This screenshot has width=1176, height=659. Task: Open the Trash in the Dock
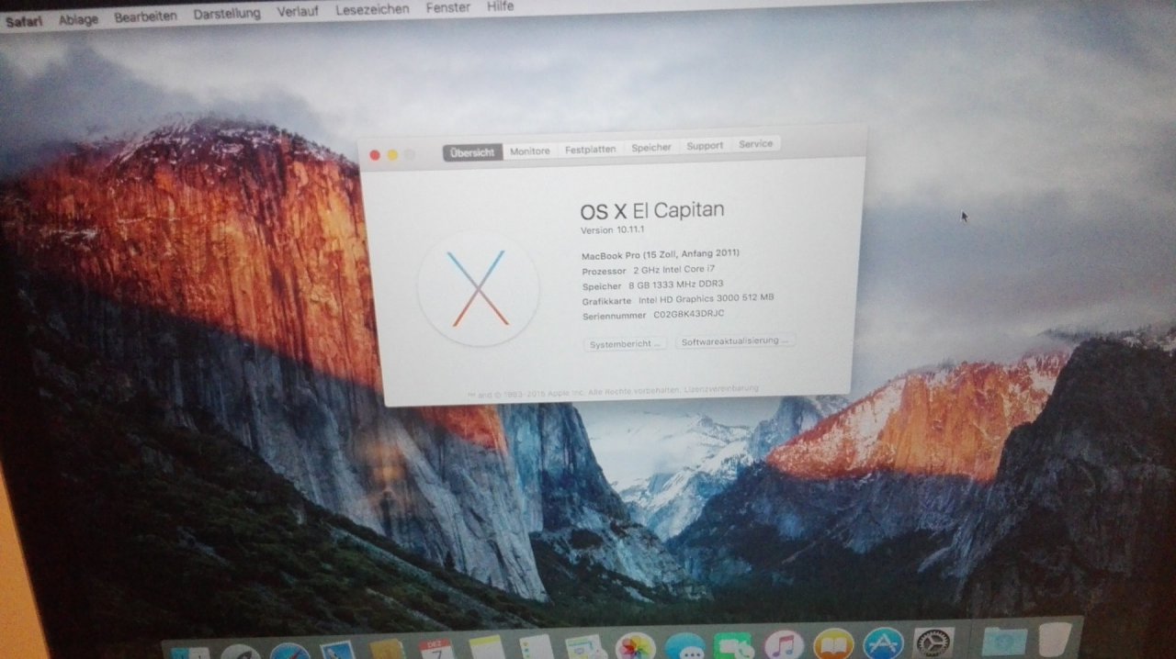1056,639
